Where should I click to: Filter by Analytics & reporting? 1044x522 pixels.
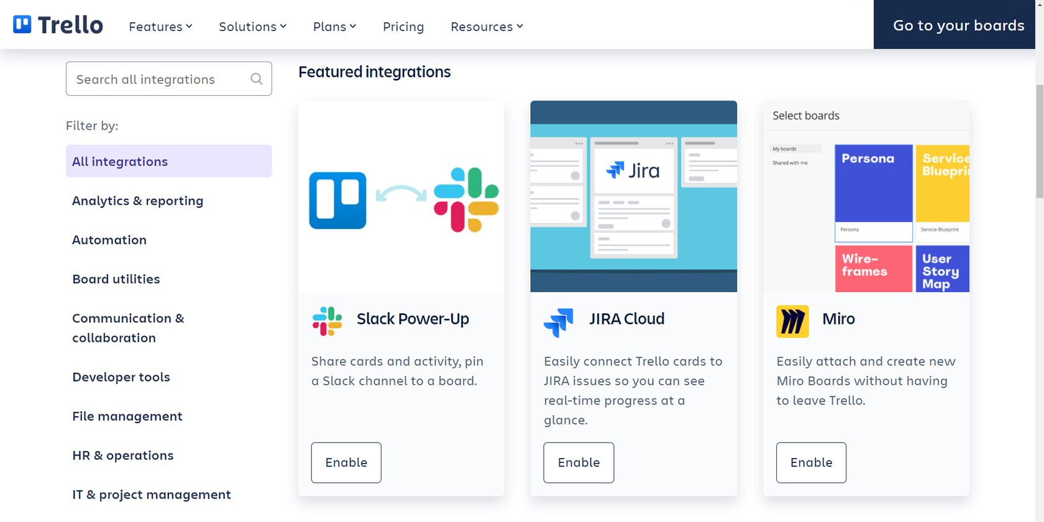(138, 201)
